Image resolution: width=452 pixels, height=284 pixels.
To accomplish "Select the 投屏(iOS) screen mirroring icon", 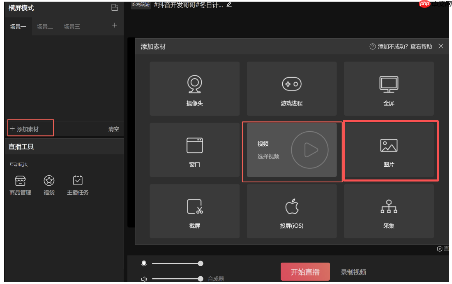I will click(292, 211).
